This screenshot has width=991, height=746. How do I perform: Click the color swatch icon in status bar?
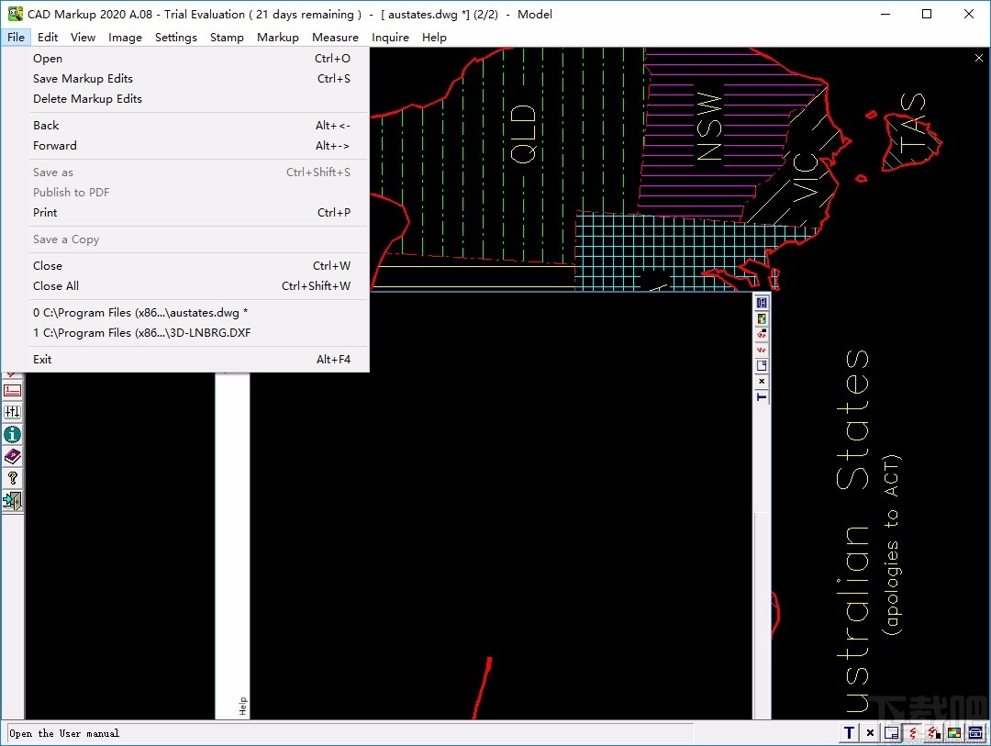point(954,733)
